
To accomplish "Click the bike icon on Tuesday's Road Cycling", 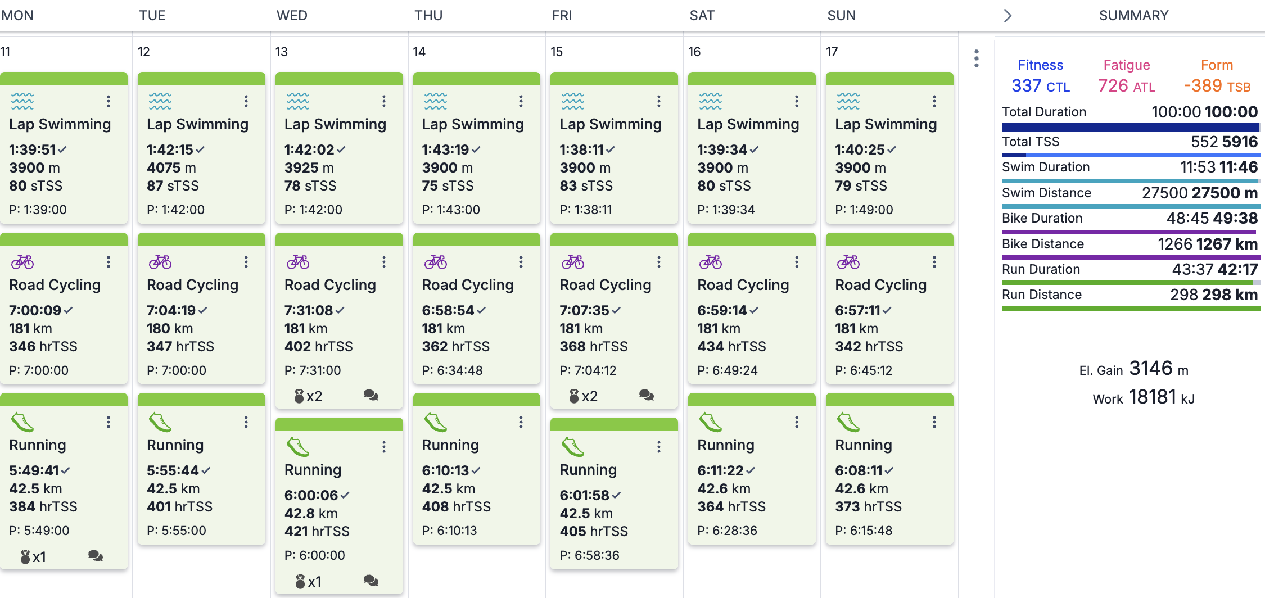I will 160,262.
